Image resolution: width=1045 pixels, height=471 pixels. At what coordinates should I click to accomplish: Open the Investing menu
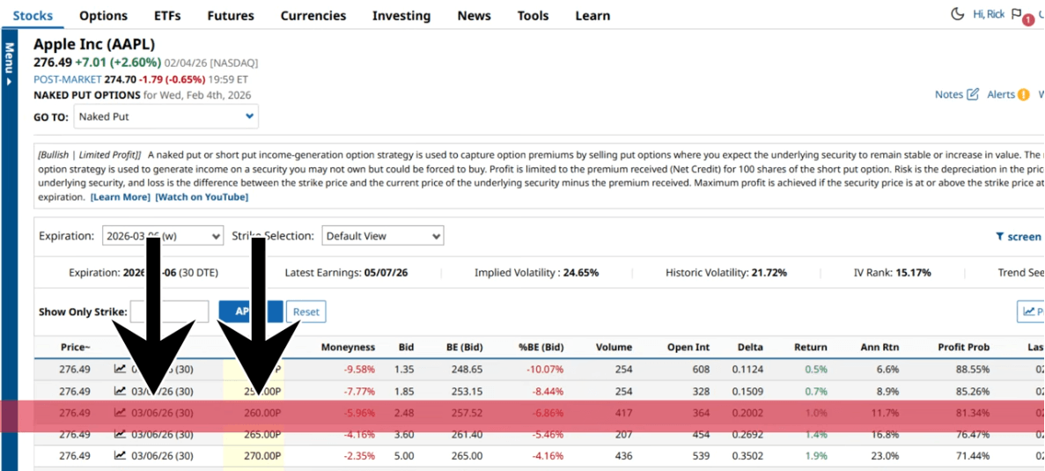pyautogui.click(x=401, y=15)
